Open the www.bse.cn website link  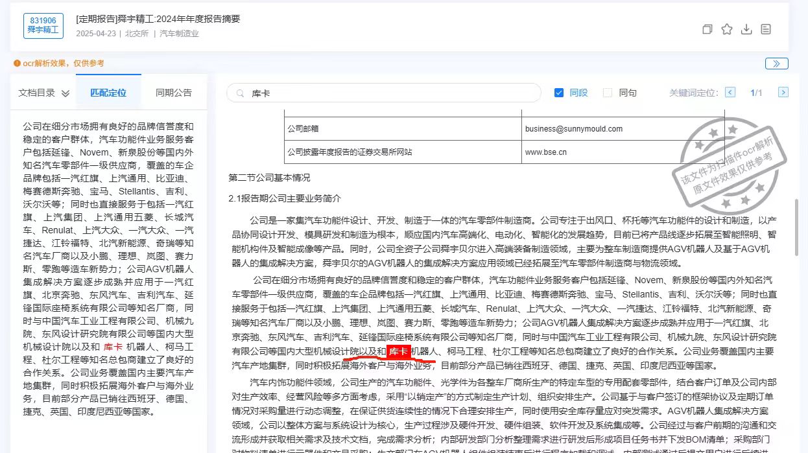pos(546,152)
